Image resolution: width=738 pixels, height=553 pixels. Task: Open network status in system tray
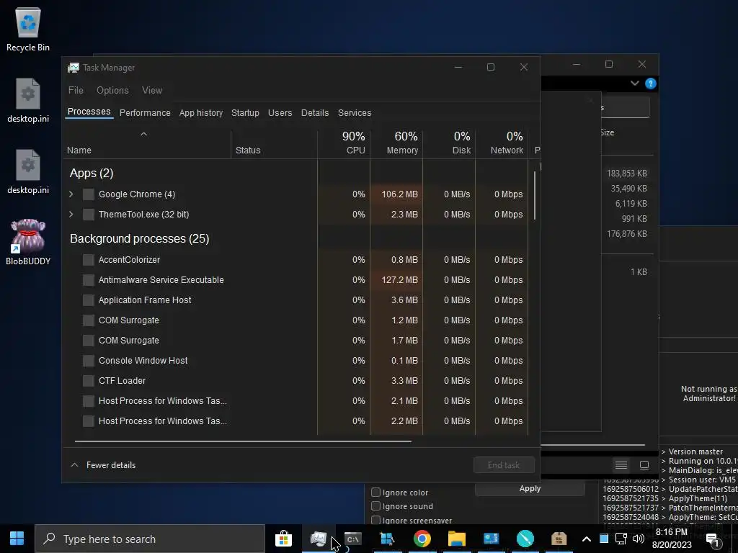click(621, 539)
